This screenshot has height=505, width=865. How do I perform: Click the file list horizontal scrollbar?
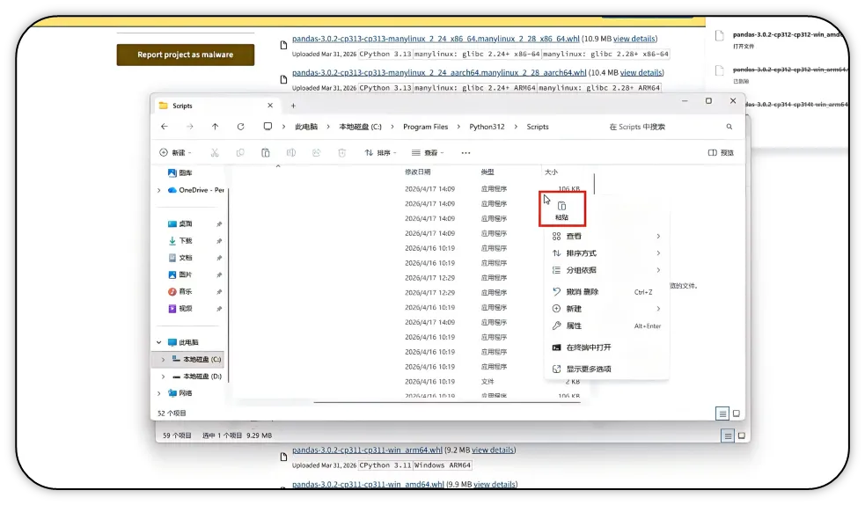point(447,403)
